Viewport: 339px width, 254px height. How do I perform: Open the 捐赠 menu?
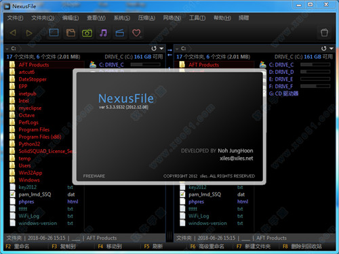243,18
